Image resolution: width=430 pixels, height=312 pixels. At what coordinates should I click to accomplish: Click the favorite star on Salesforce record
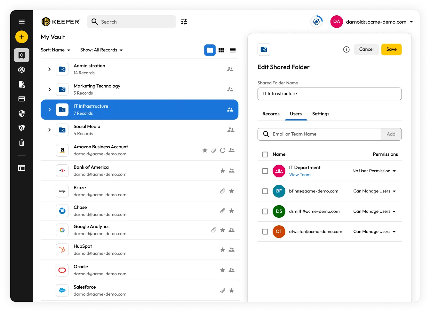tap(232, 291)
